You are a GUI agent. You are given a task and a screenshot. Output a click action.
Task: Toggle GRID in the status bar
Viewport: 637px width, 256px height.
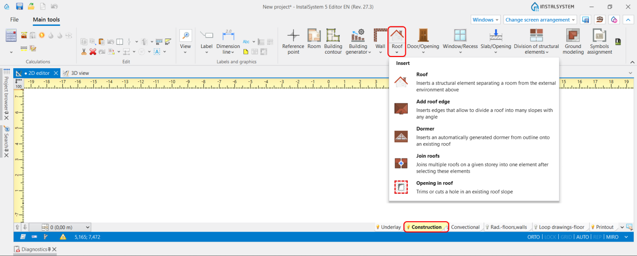[566, 237]
